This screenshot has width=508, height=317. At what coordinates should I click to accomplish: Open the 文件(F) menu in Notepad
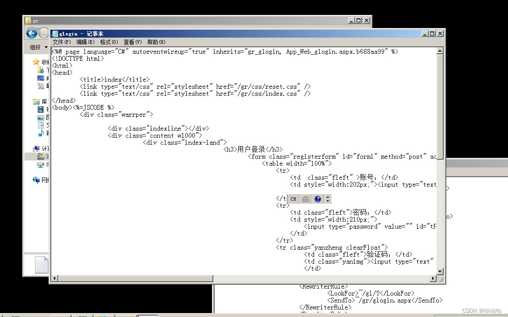tap(62, 42)
